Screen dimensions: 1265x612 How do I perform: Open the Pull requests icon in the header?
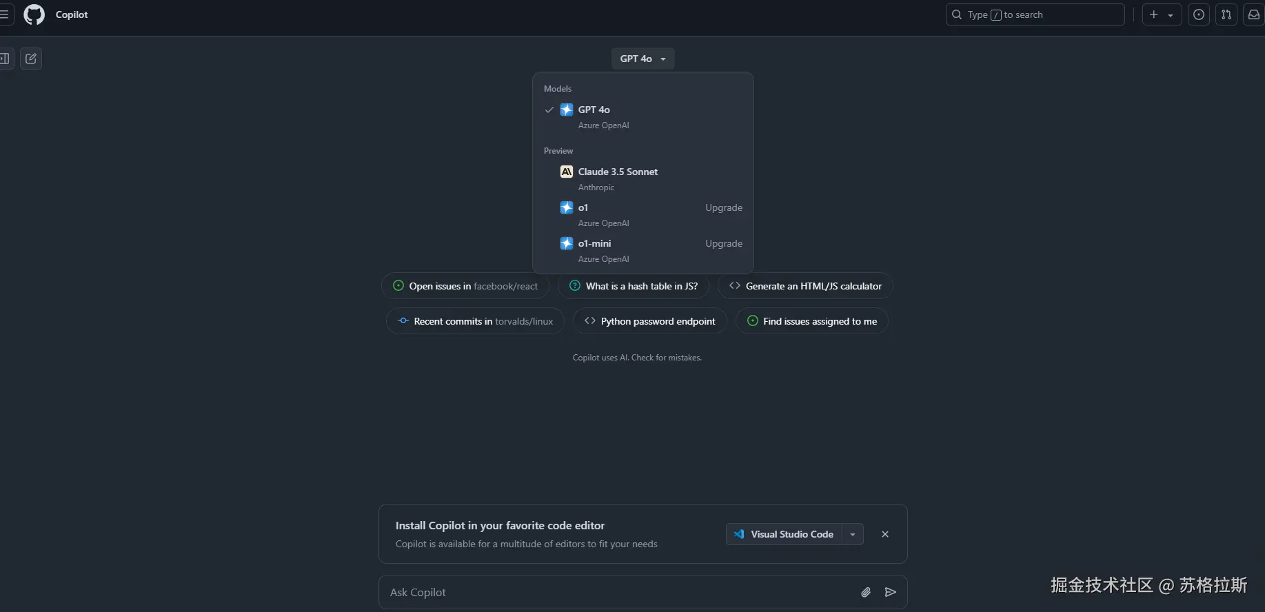click(1226, 14)
